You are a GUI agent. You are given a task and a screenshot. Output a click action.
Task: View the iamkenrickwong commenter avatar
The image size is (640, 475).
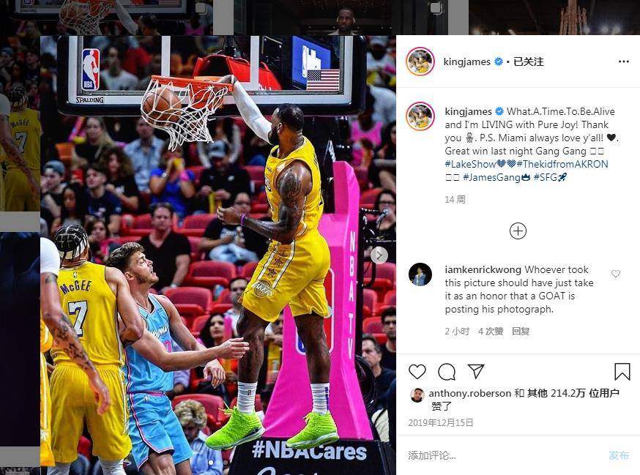pyautogui.click(x=420, y=274)
